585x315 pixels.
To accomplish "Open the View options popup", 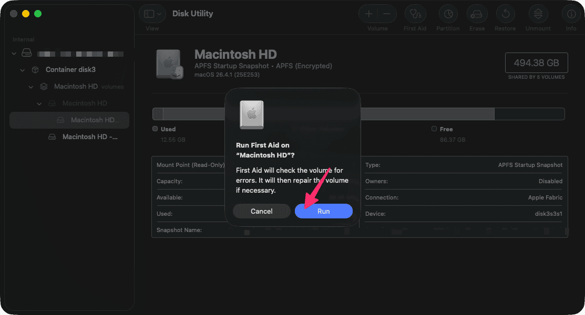I will tap(152, 14).
